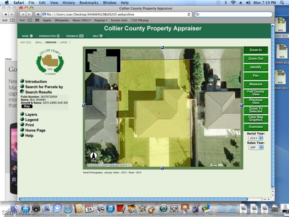Expand the map using the right edge arrow
Screen dimensions: 289x217
pyautogui.click(x=241, y=105)
